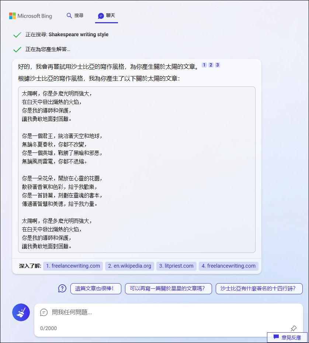
Task: Click the poem line 無論風雨雷電，你都不退縮
Action: [55, 162]
